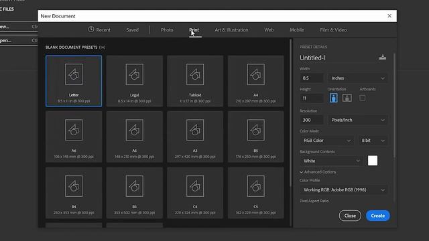This screenshot has width=429, height=241.
Task: Open the RGB Color mode dropdown
Action: click(x=326, y=141)
